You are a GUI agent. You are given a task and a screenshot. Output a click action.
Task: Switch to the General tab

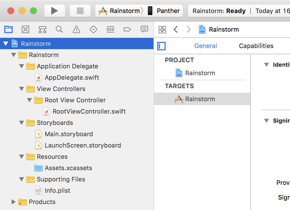[x=206, y=46]
